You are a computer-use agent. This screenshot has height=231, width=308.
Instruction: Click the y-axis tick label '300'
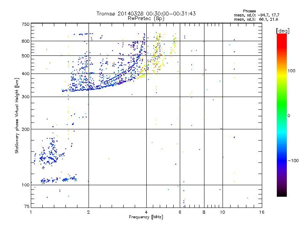tap(25, 97)
